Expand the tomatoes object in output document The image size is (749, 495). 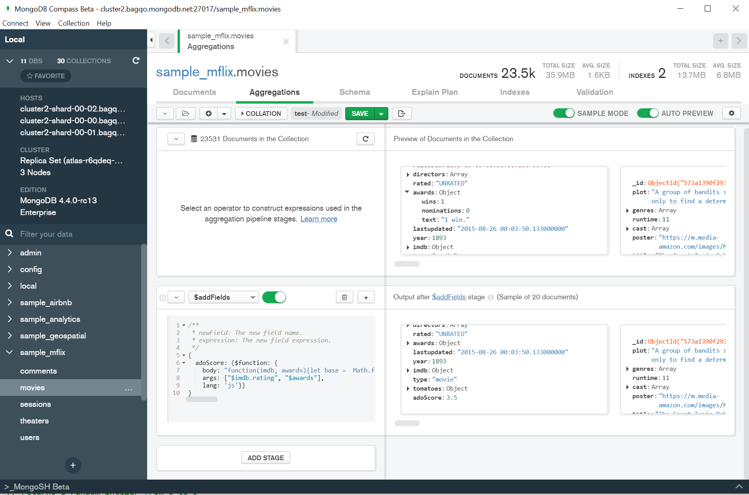[408, 389]
